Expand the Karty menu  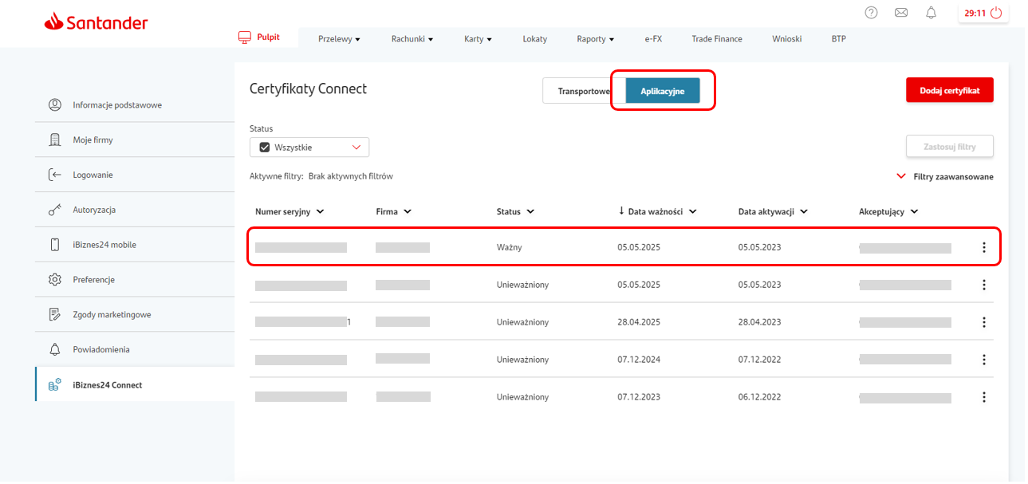(479, 39)
